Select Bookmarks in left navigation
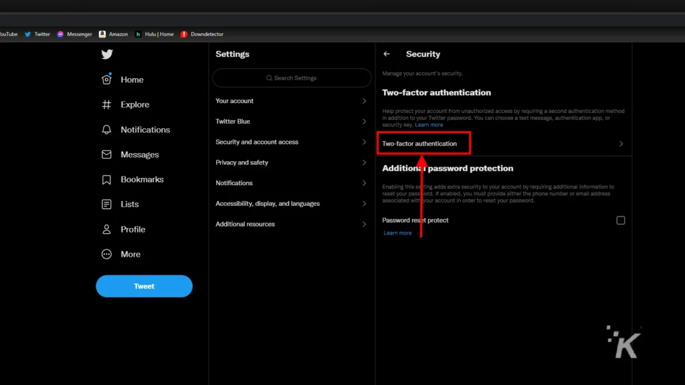This screenshot has width=685, height=385. pos(142,179)
